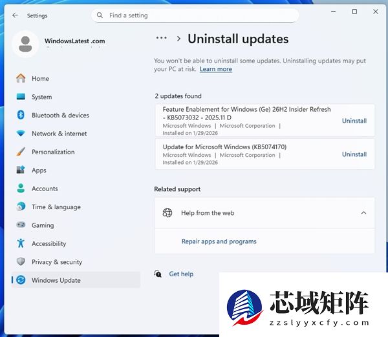Click the Related support heading
This screenshot has height=337, width=388.
(177, 189)
